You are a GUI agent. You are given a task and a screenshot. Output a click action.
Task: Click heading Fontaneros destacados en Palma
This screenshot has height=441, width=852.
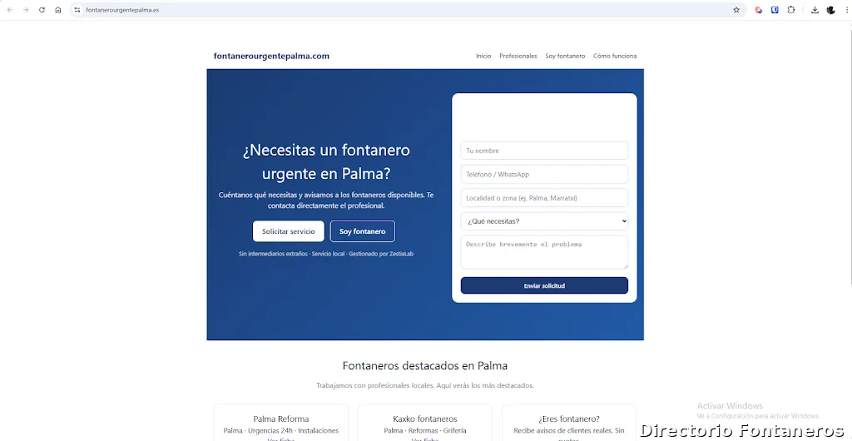pos(425,365)
